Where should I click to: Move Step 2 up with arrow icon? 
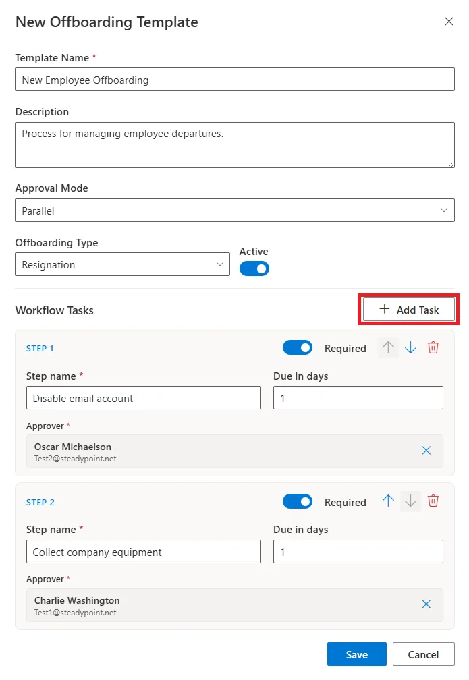point(388,501)
